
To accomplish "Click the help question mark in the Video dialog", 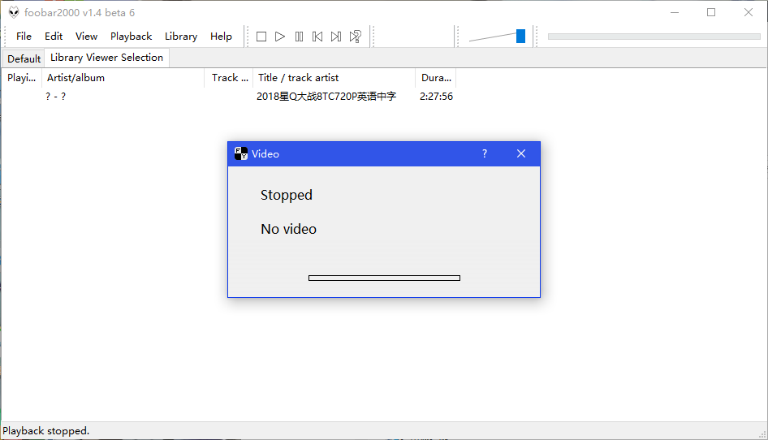I will click(485, 154).
